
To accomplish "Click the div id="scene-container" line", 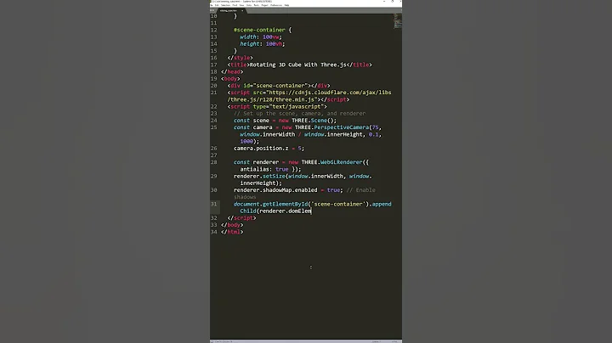I will (x=279, y=86).
